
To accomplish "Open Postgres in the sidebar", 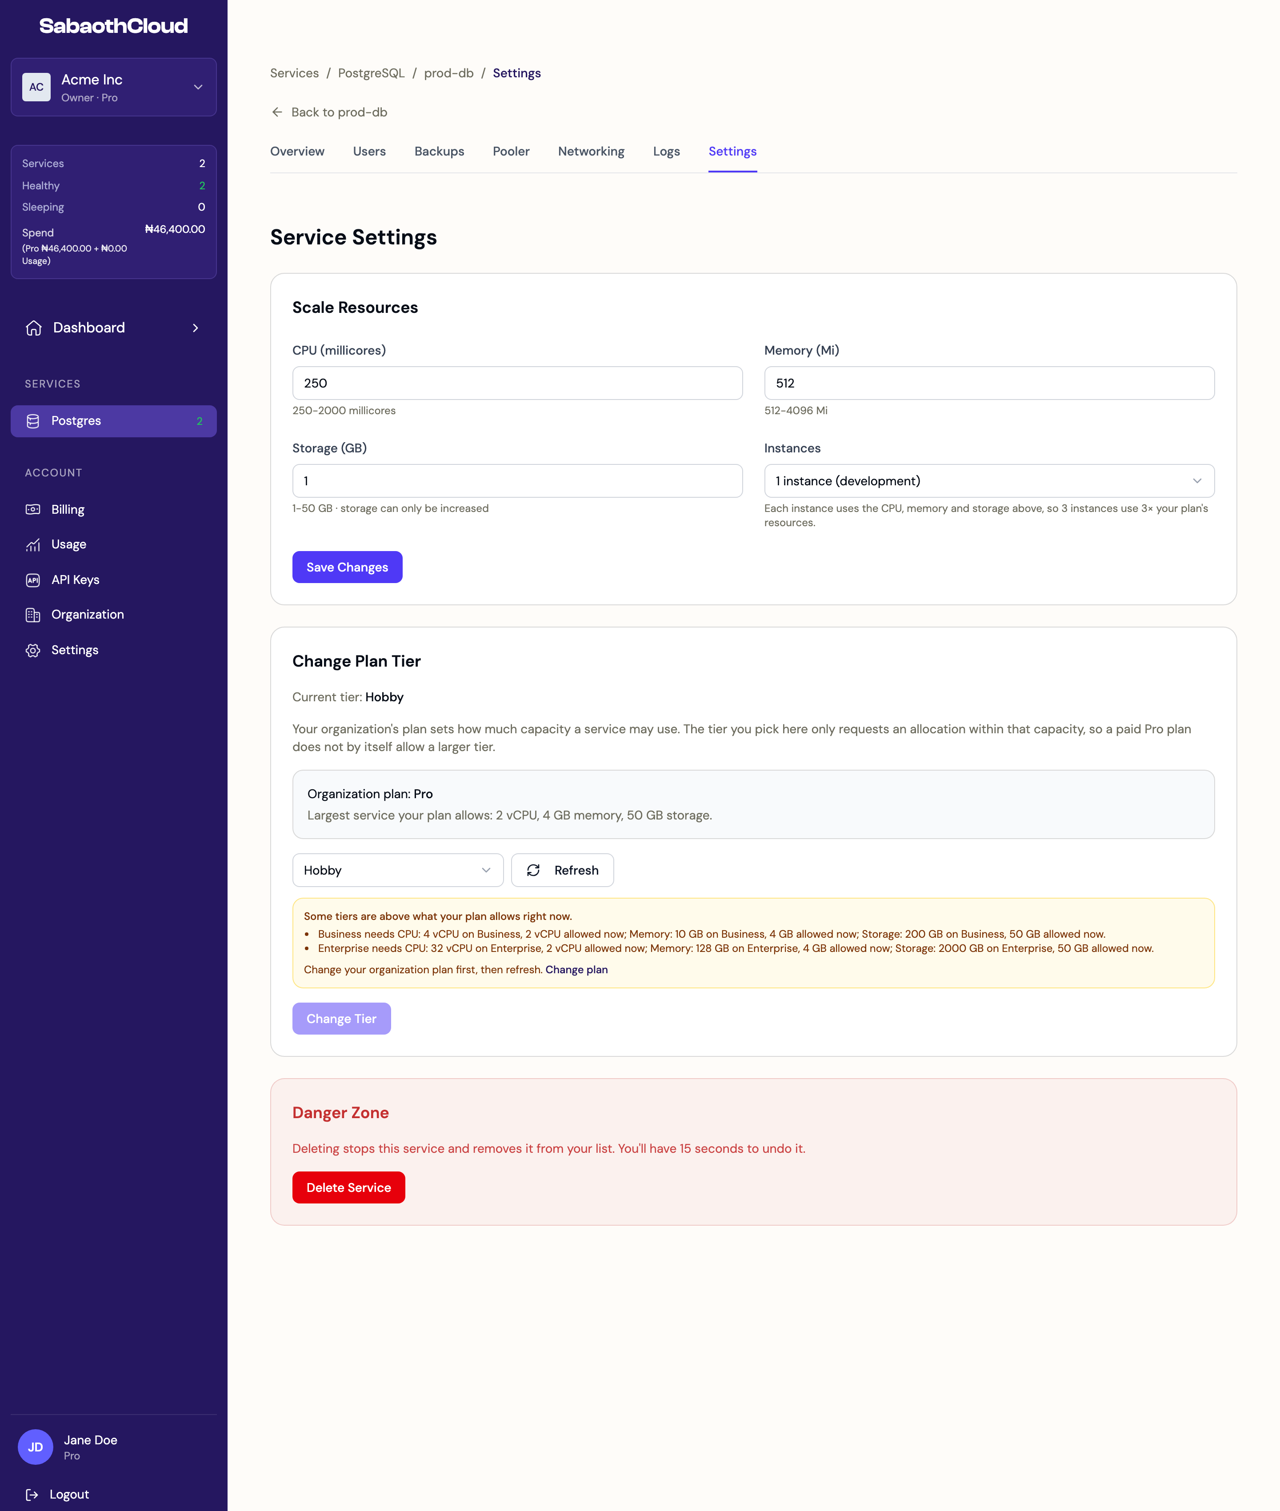I will [114, 421].
